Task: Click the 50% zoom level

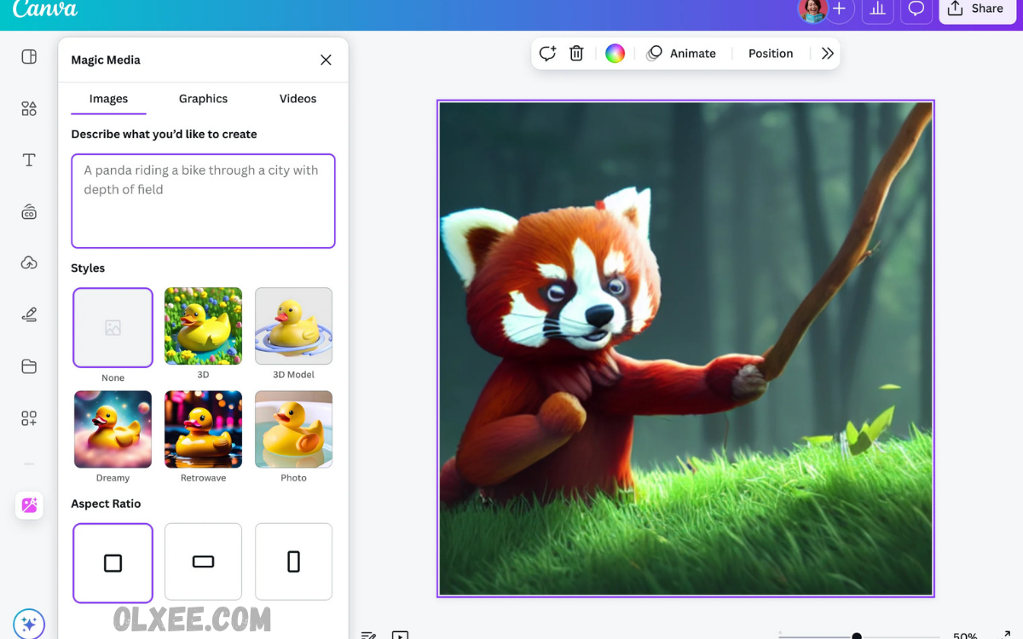Action: [965, 636]
